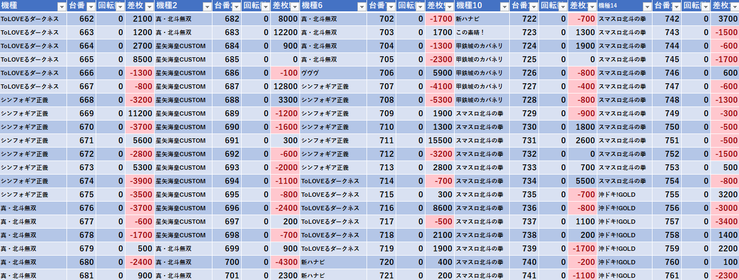Select the 差枚 value 5600
The width and height of the screenshot is (739, 280).
[x=139, y=141]
